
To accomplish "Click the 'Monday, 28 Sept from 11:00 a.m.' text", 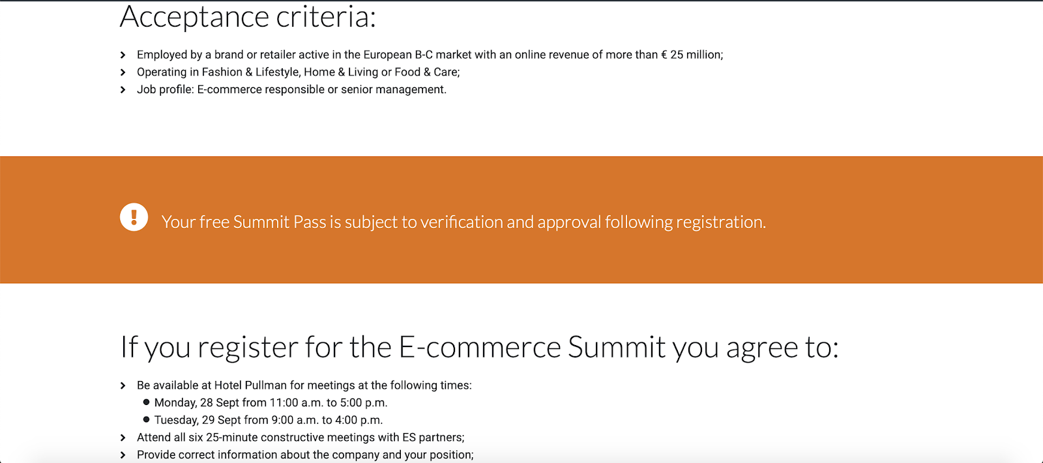I will pos(271,402).
